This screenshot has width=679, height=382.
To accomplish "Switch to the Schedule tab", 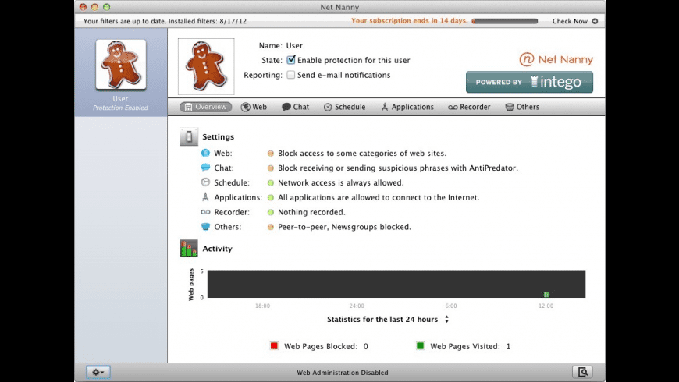I will [345, 107].
